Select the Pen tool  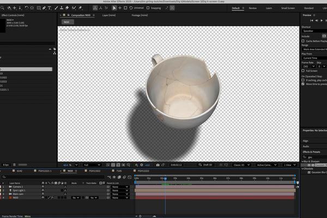44,8
